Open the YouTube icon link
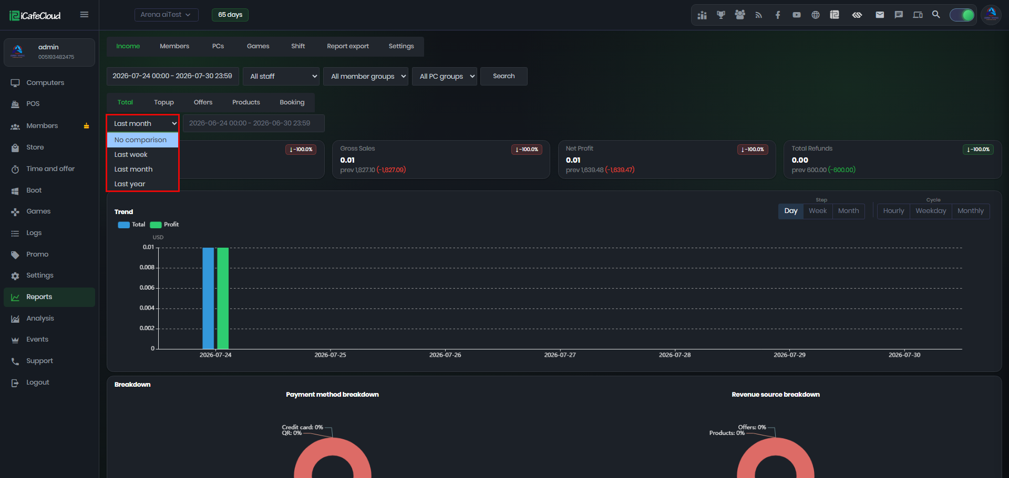 (x=797, y=15)
